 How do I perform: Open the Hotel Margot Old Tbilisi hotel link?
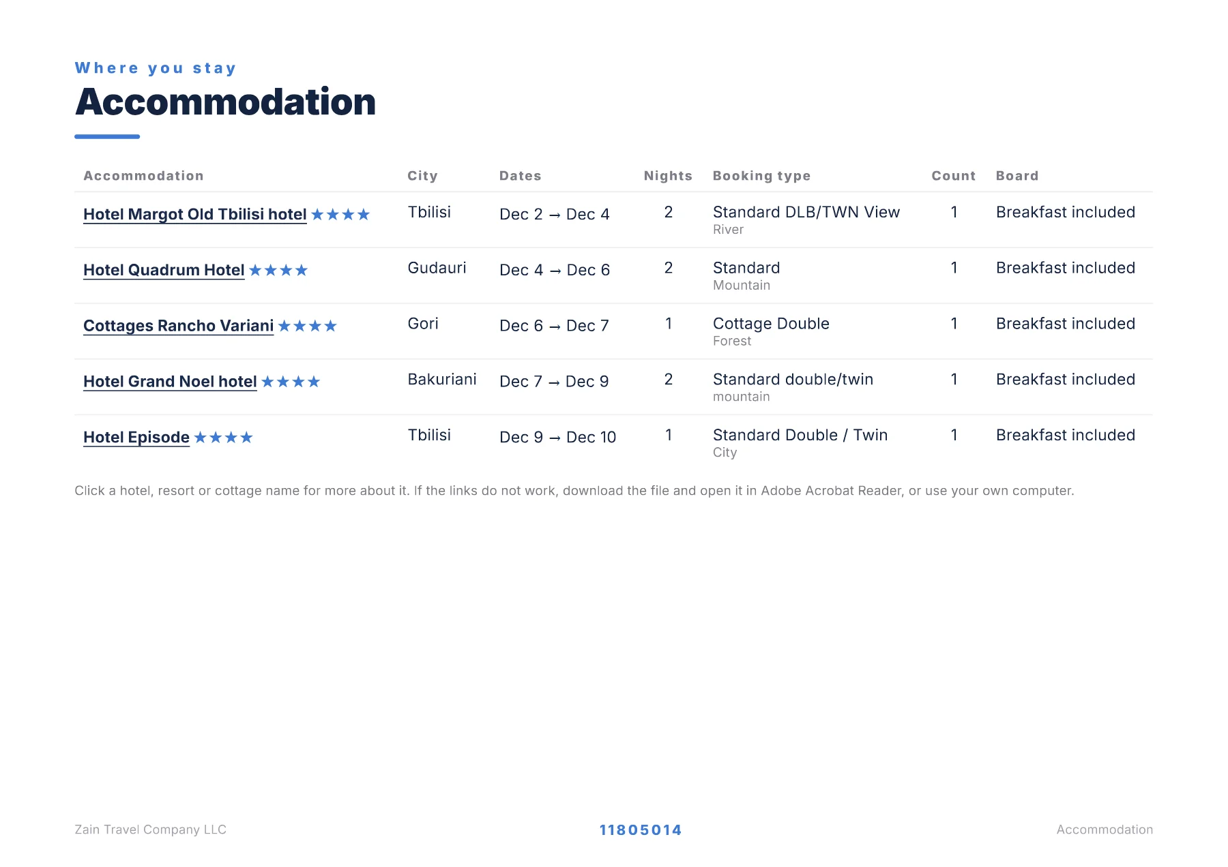click(195, 214)
